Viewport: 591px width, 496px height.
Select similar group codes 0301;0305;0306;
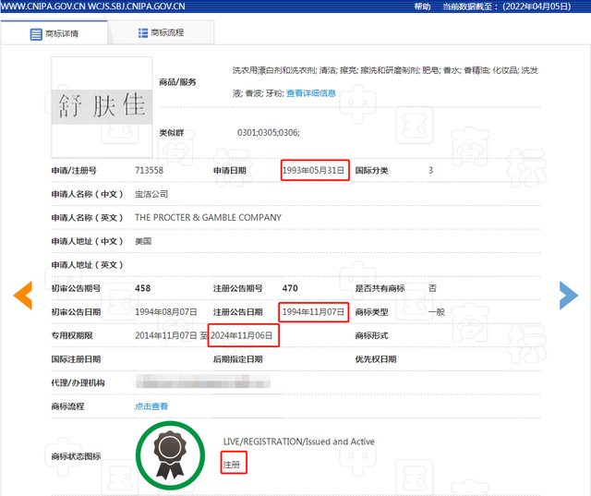pos(269,132)
